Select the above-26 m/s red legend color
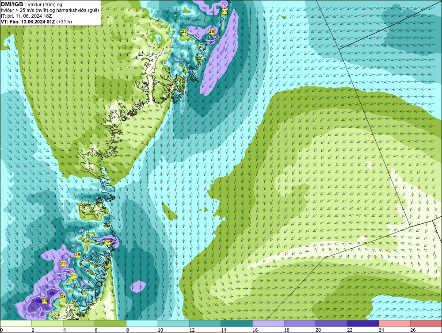Viewport: 442px width, 333px height. (426, 323)
